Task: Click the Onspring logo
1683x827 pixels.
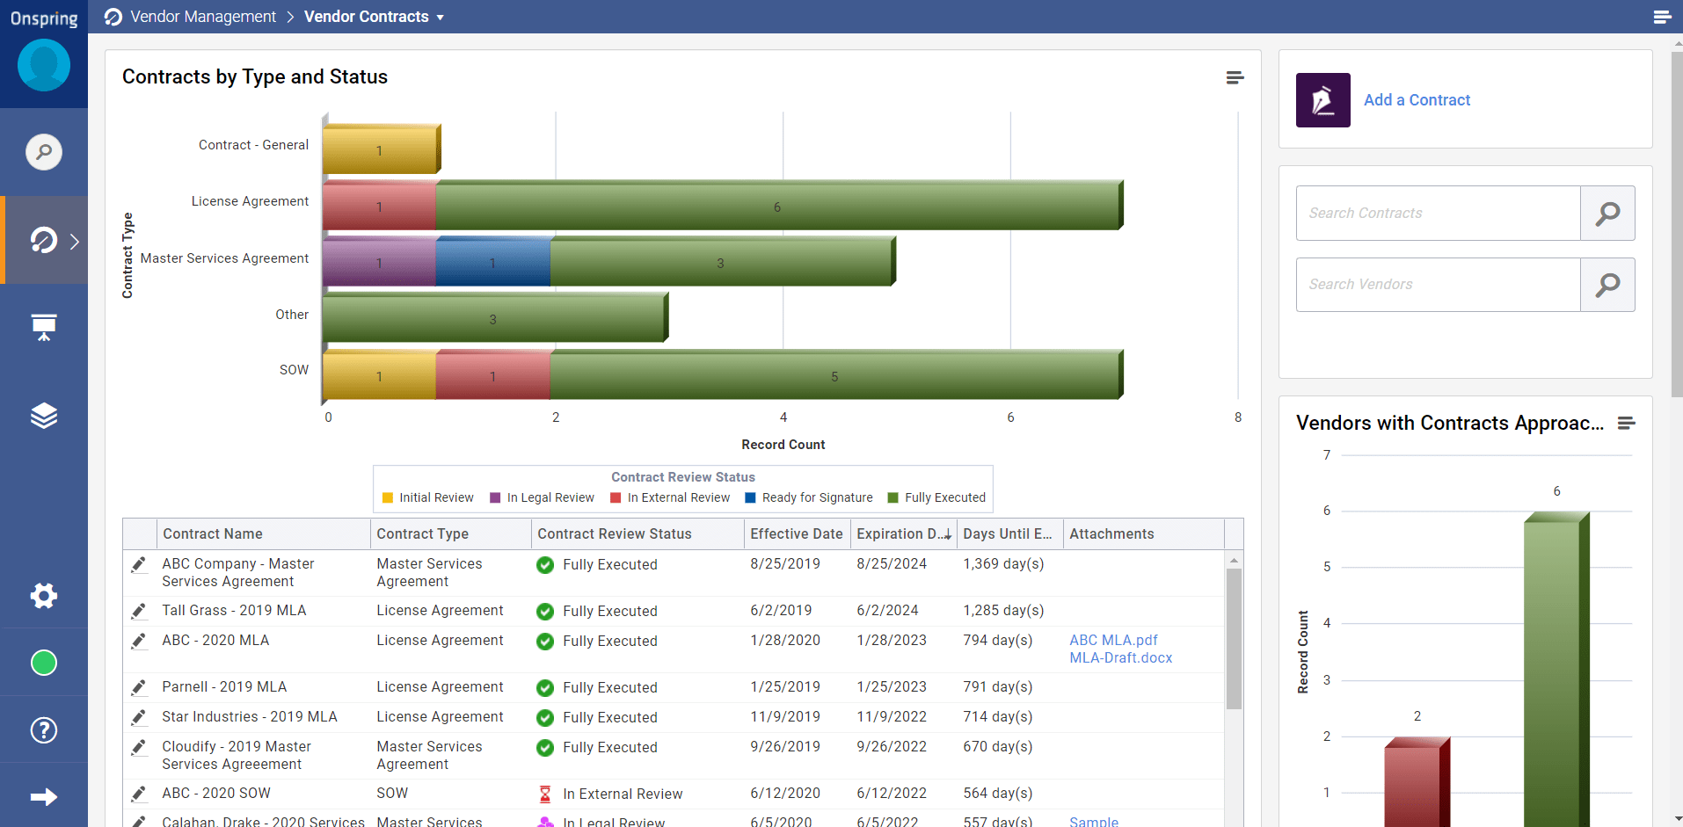Action: click(44, 18)
